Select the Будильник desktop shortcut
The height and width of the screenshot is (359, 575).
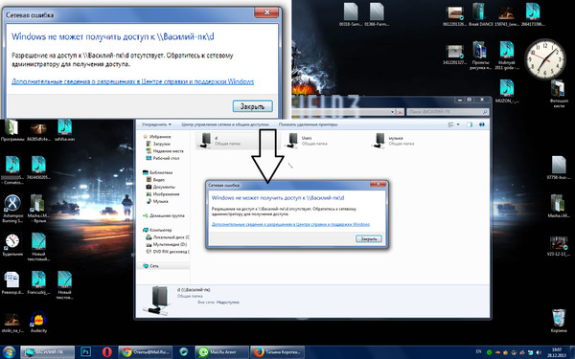coord(12,245)
